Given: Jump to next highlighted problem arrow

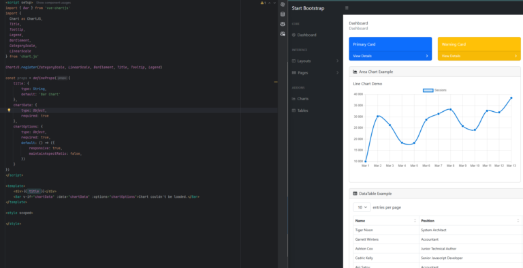Looking at the screenshot, I should pyautogui.click(x=274, y=3).
